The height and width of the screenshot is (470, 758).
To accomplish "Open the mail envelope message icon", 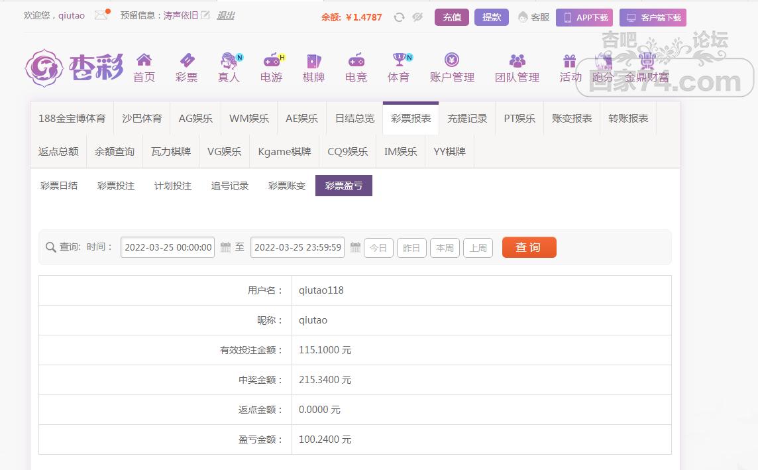I will [x=101, y=15].
